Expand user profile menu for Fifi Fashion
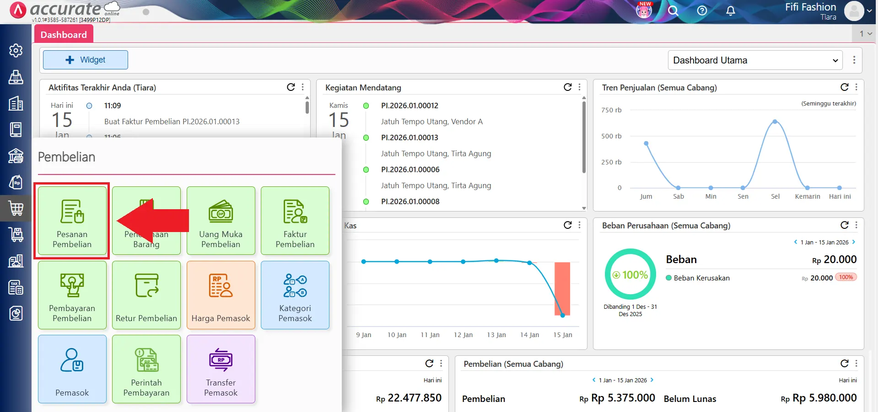 click(858, 11)
